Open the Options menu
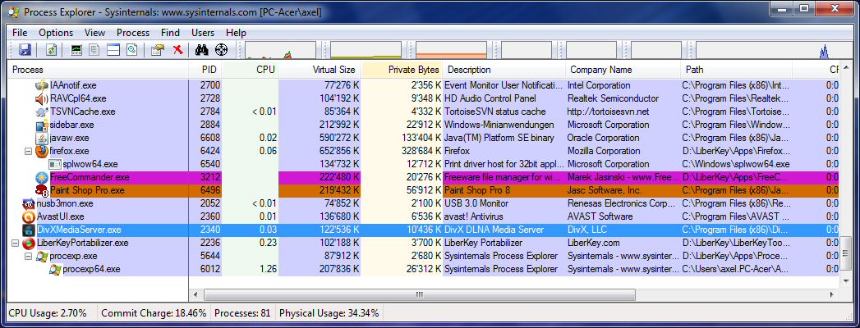Screen dimensions: 860x328 pos(56,33)
